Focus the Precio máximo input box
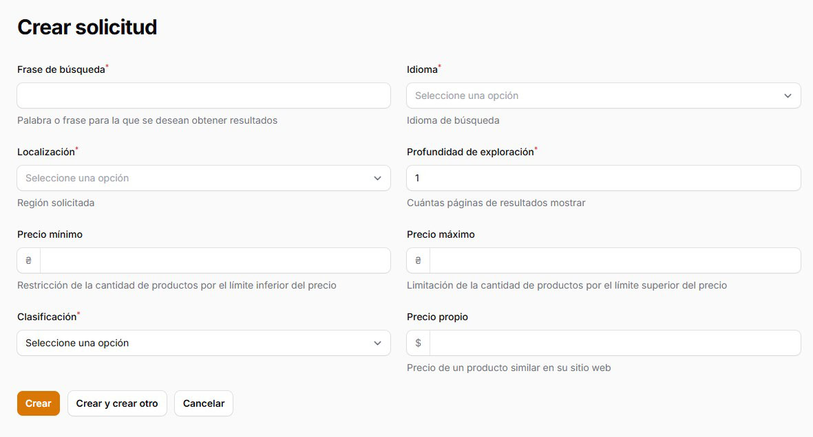The height and width of the screenshot is (437, 813). (614, 260)
